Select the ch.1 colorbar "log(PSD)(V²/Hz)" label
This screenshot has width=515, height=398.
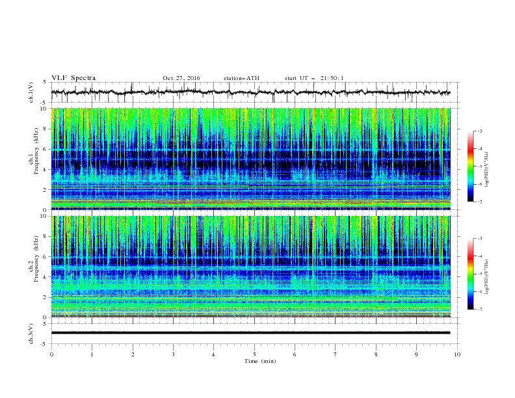[x=487, y=170]
